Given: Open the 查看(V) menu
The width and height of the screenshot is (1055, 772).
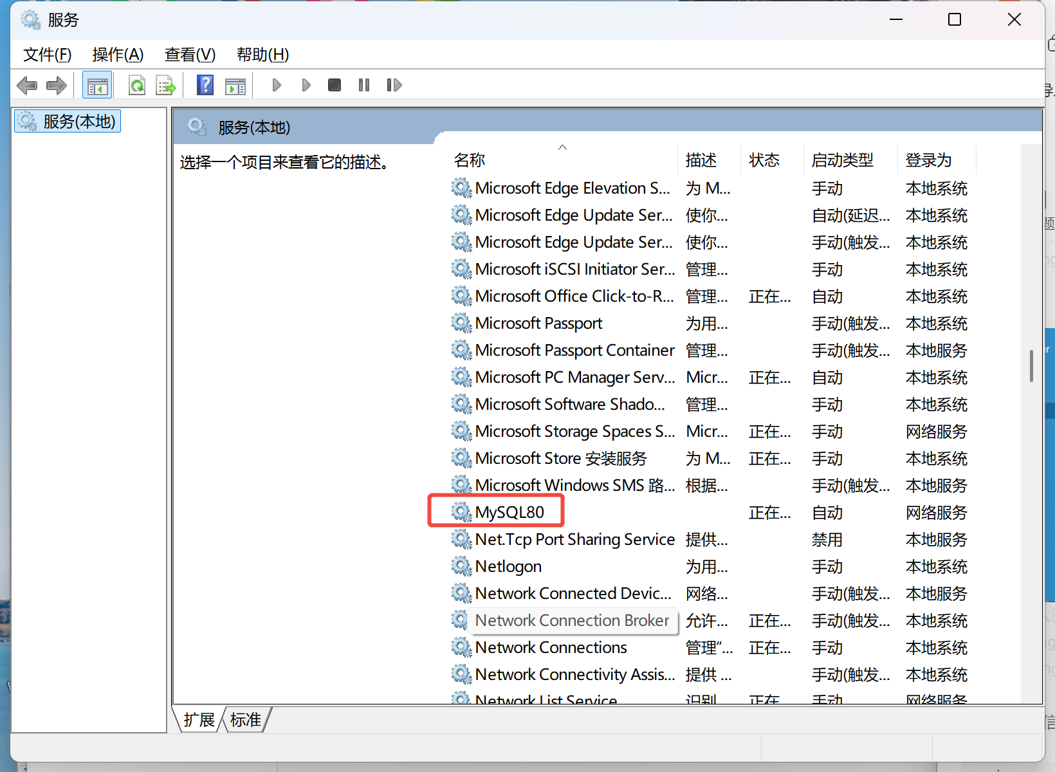Looking at the screenshot, I should point(190,55).
